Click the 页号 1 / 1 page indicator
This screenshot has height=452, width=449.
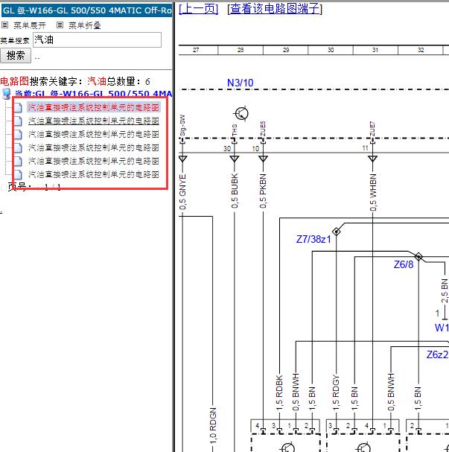tap(34, 187)
